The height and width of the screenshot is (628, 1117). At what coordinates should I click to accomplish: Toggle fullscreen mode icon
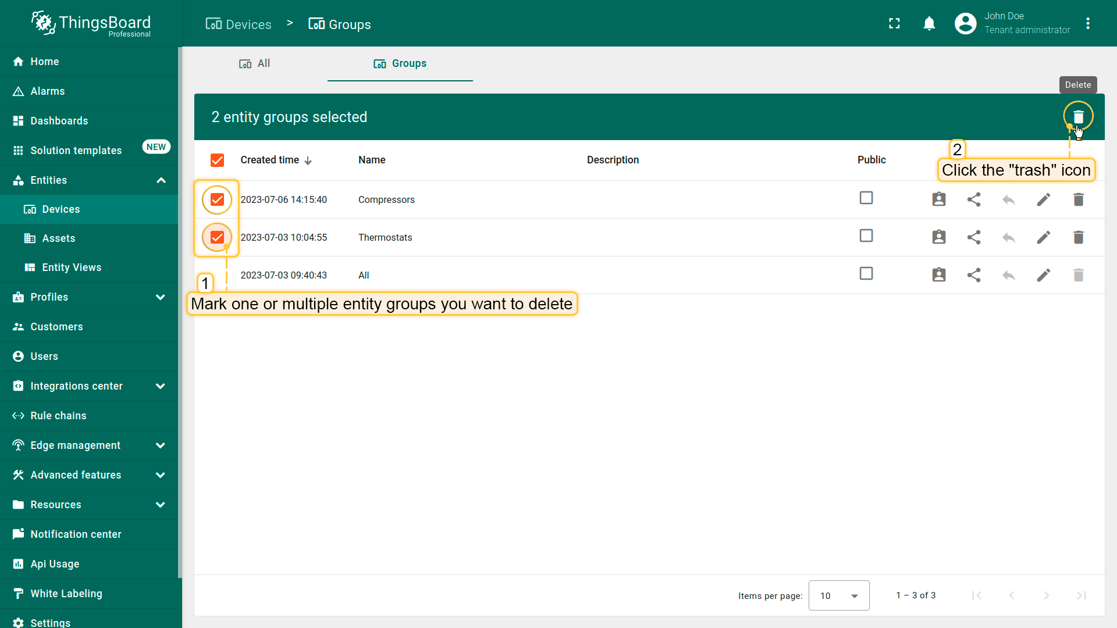894,23
